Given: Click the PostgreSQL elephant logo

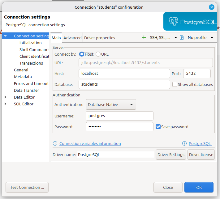Looking at the screenshot, I should 174,22.
